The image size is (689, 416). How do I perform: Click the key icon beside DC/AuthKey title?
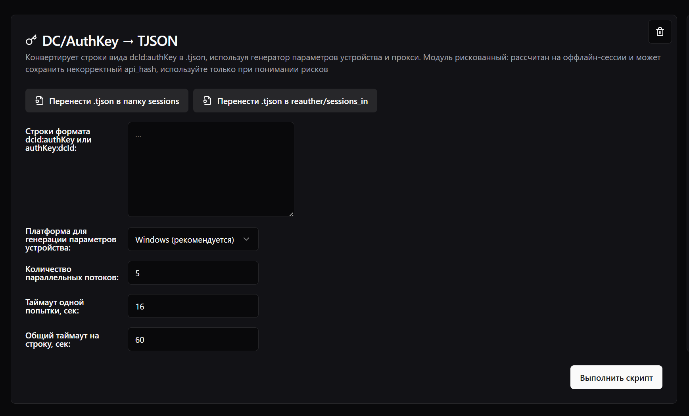(31, 40)
